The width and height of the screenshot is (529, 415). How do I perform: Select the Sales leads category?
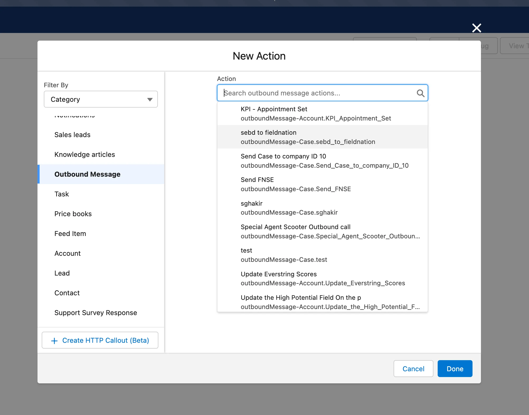pyautogui.click(x=72, y=135)
